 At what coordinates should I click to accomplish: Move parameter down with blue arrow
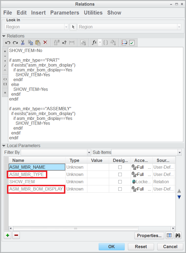[x=179, y=197]
